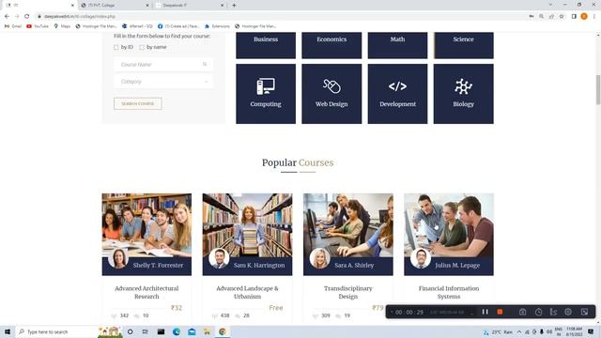Open the Biology category tile
The image size is (601, 338).
(463, 94)
